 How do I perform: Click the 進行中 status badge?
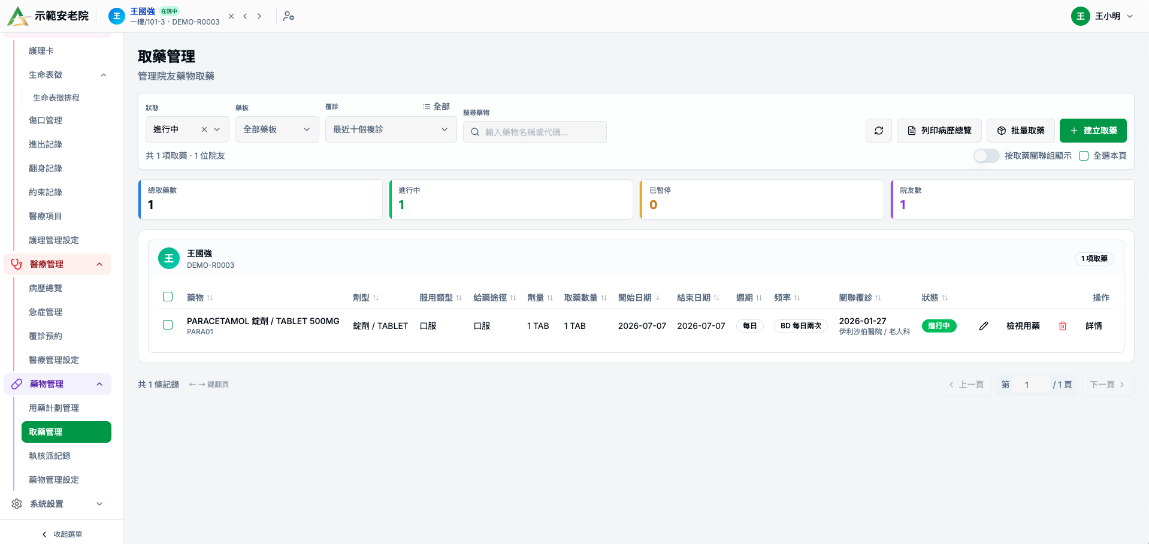coord(939,326)
